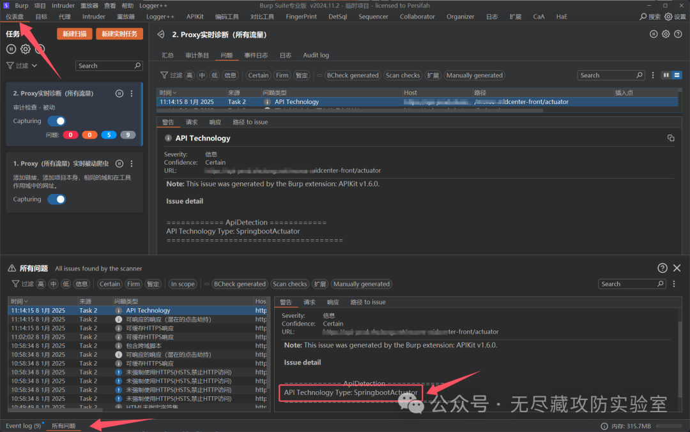This screenshot has height=432, width=690.
Task: Click horizontal scrollbar under the task issues table
Action: [350, 110]
